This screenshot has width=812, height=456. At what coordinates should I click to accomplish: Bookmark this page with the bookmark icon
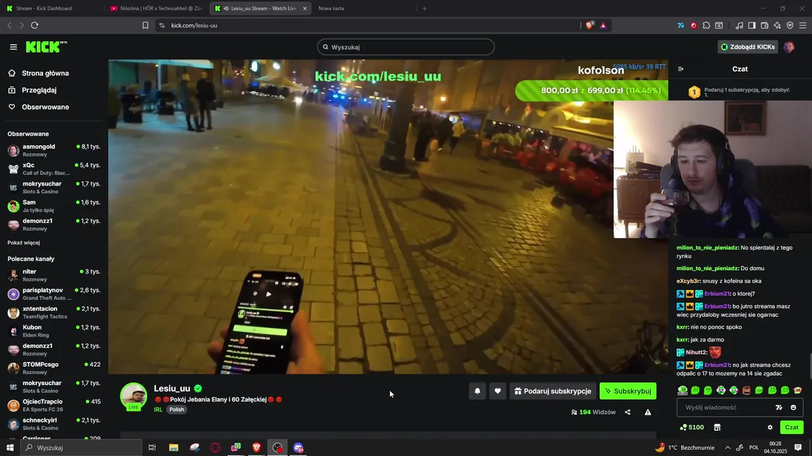pyautogui.click(x=145, y=25)
